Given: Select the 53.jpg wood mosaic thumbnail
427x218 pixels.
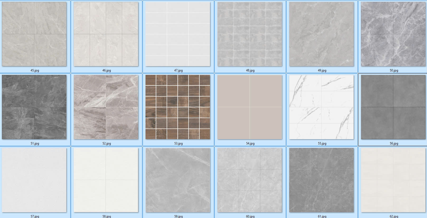Looking at the screenshot, I should pos(178,107).
